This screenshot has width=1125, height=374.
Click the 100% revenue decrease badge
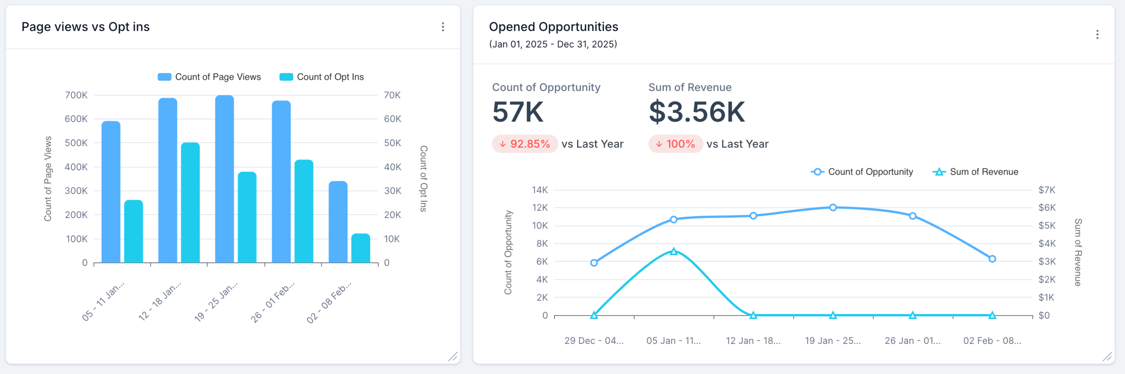tap(675, 144)
